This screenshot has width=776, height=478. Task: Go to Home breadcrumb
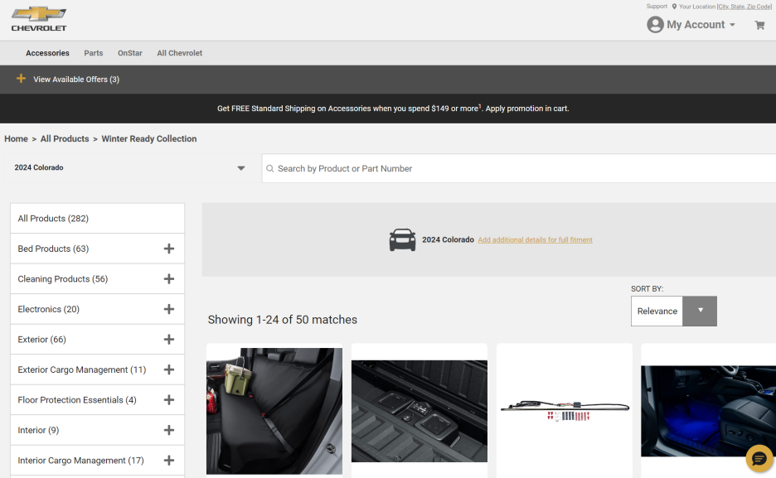16,139
